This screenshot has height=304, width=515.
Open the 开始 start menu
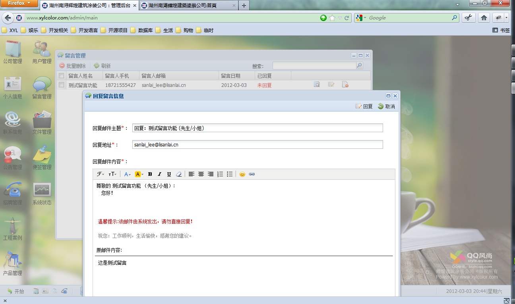click(16, 291)
